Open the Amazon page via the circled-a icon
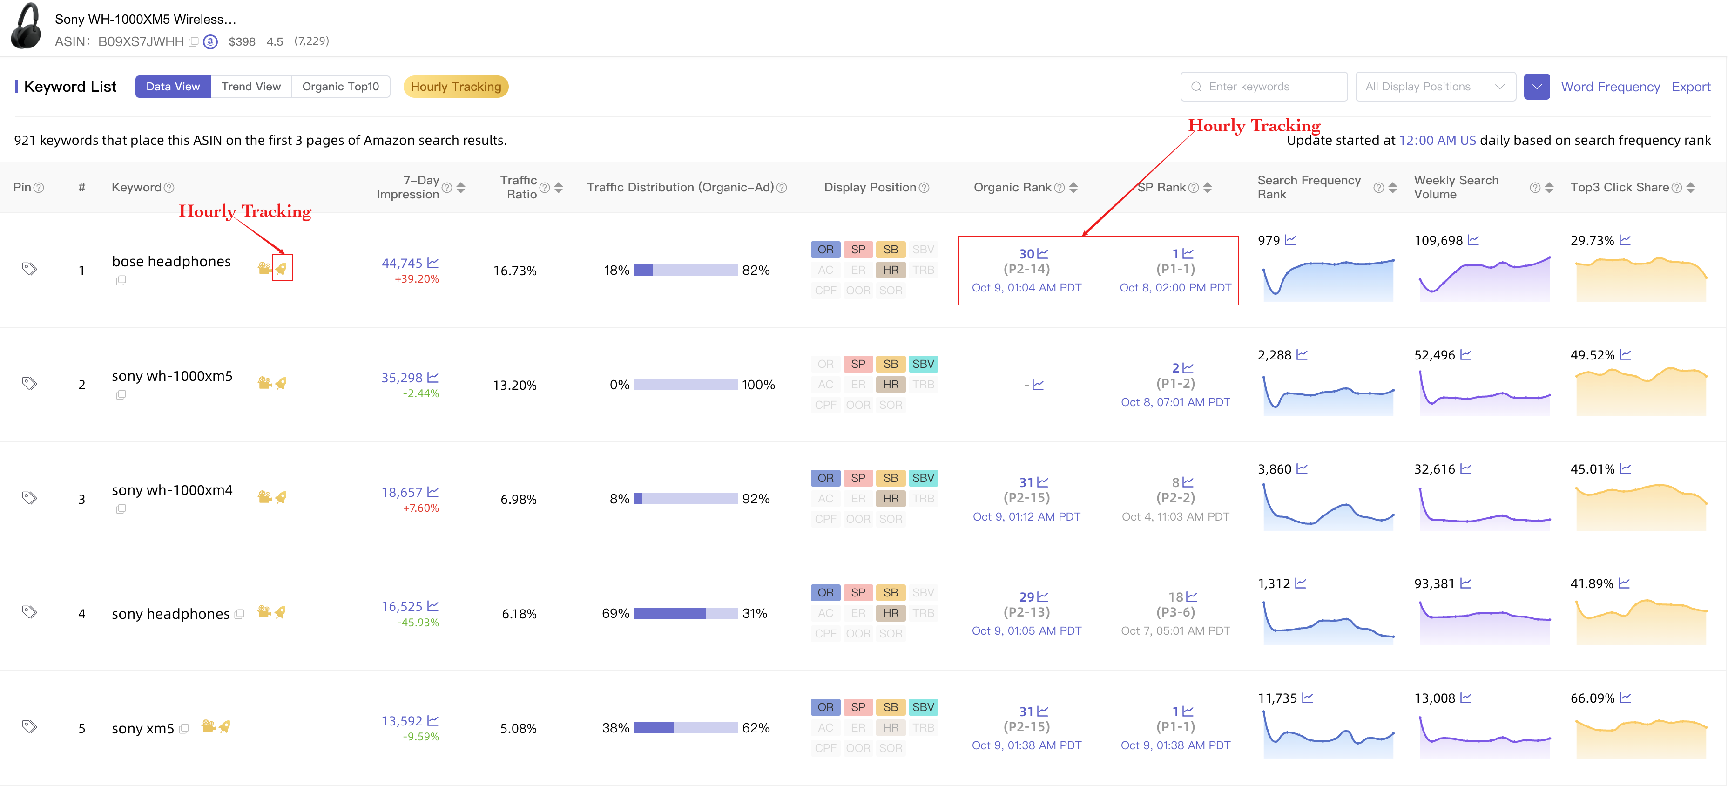 (x=210, y=41)
